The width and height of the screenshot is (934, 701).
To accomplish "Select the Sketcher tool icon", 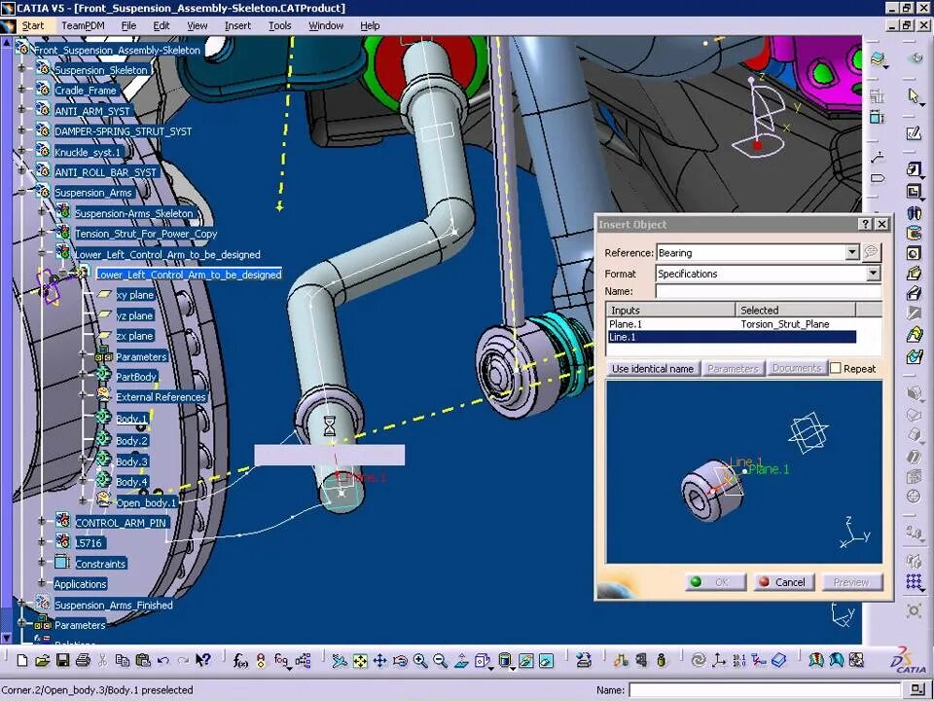I will 914,133.
